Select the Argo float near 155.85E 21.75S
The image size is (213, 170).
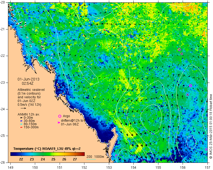(179, 49)
